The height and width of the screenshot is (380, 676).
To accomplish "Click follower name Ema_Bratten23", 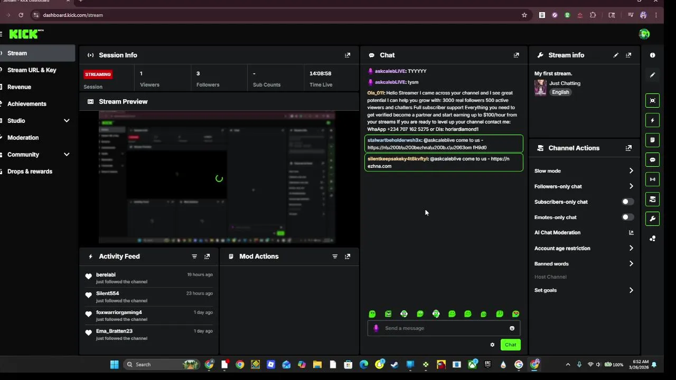I will click(x=114, y=331).
